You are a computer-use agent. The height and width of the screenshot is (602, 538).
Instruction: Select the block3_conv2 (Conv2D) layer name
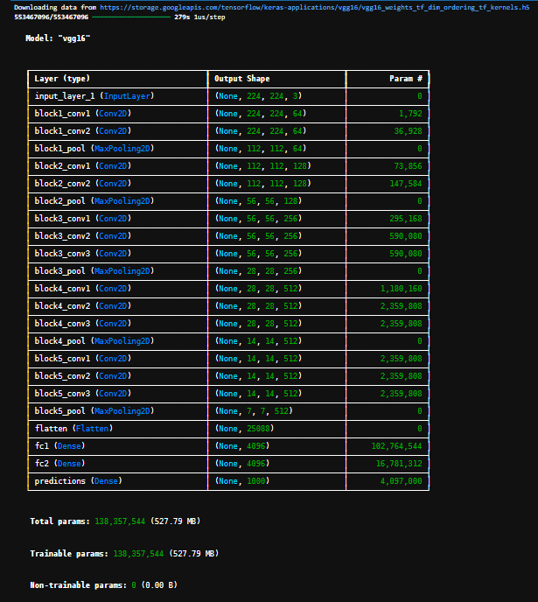(x=83, y=236)
